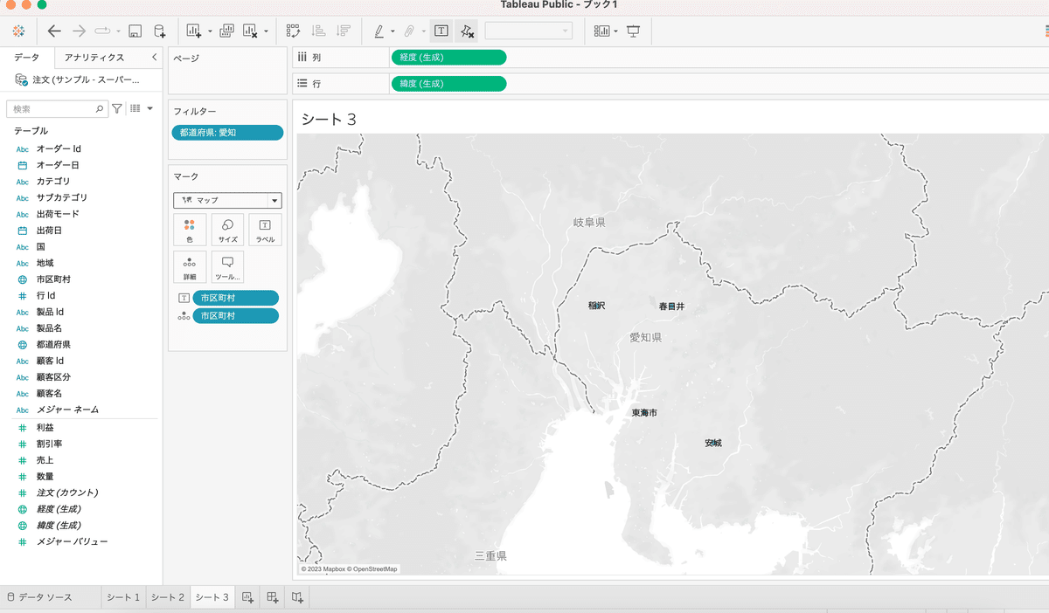This screenshot has height=613, width=1049.
Task: Click the 市区町村 label pill in Marks
Action: tap(236, 298)
